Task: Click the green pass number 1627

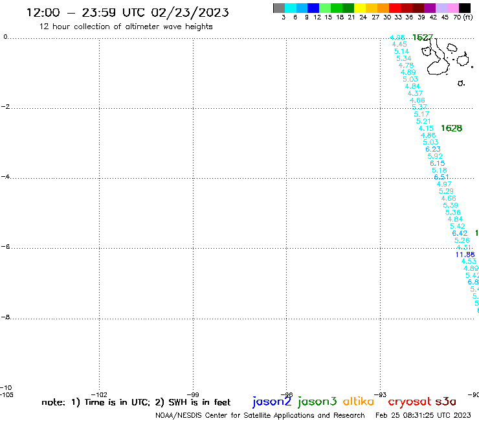Action: pyautogui.click(x=423, y=38)
